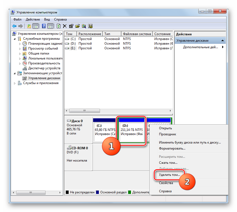
Task: Click the volume list horizontal scrollbar
Action: click(118, 111)
